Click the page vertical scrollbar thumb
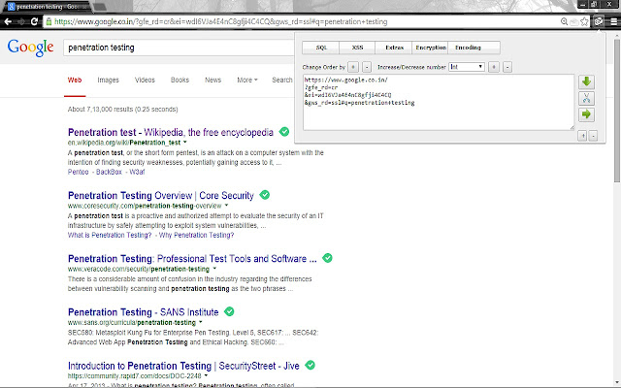Screen dimensions: 621x388 tap(617, 111)
